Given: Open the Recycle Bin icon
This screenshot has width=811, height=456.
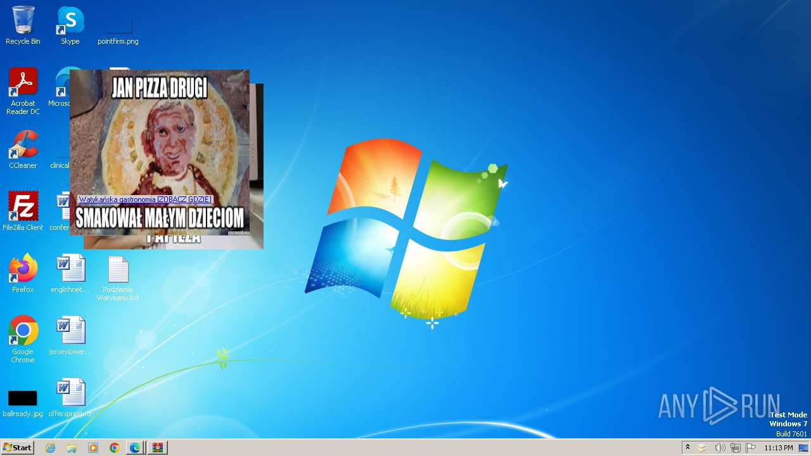Looking at the screenshot, I should click(23, 25).
